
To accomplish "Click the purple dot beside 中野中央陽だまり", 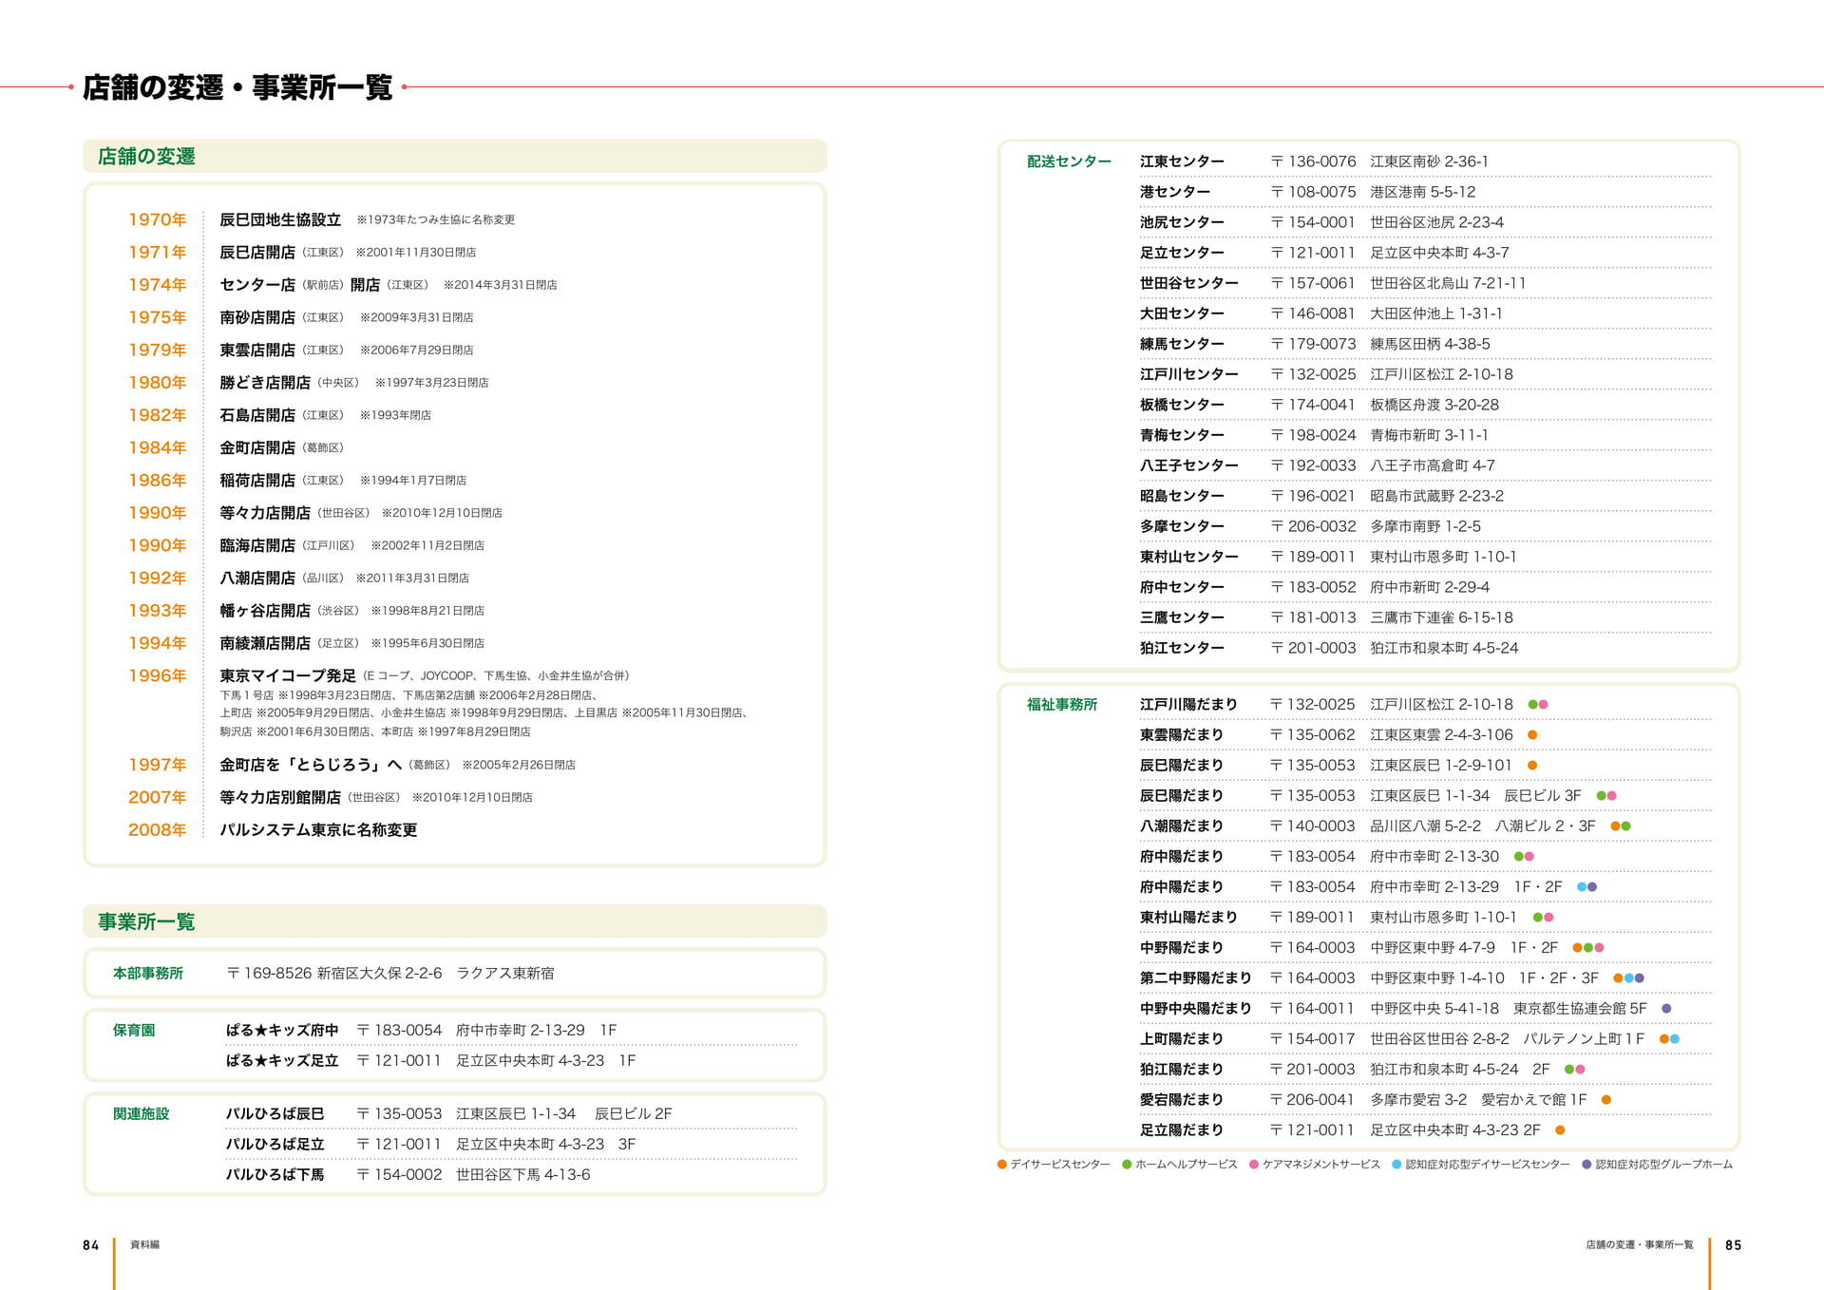I will click(x=1666, y=1008).
